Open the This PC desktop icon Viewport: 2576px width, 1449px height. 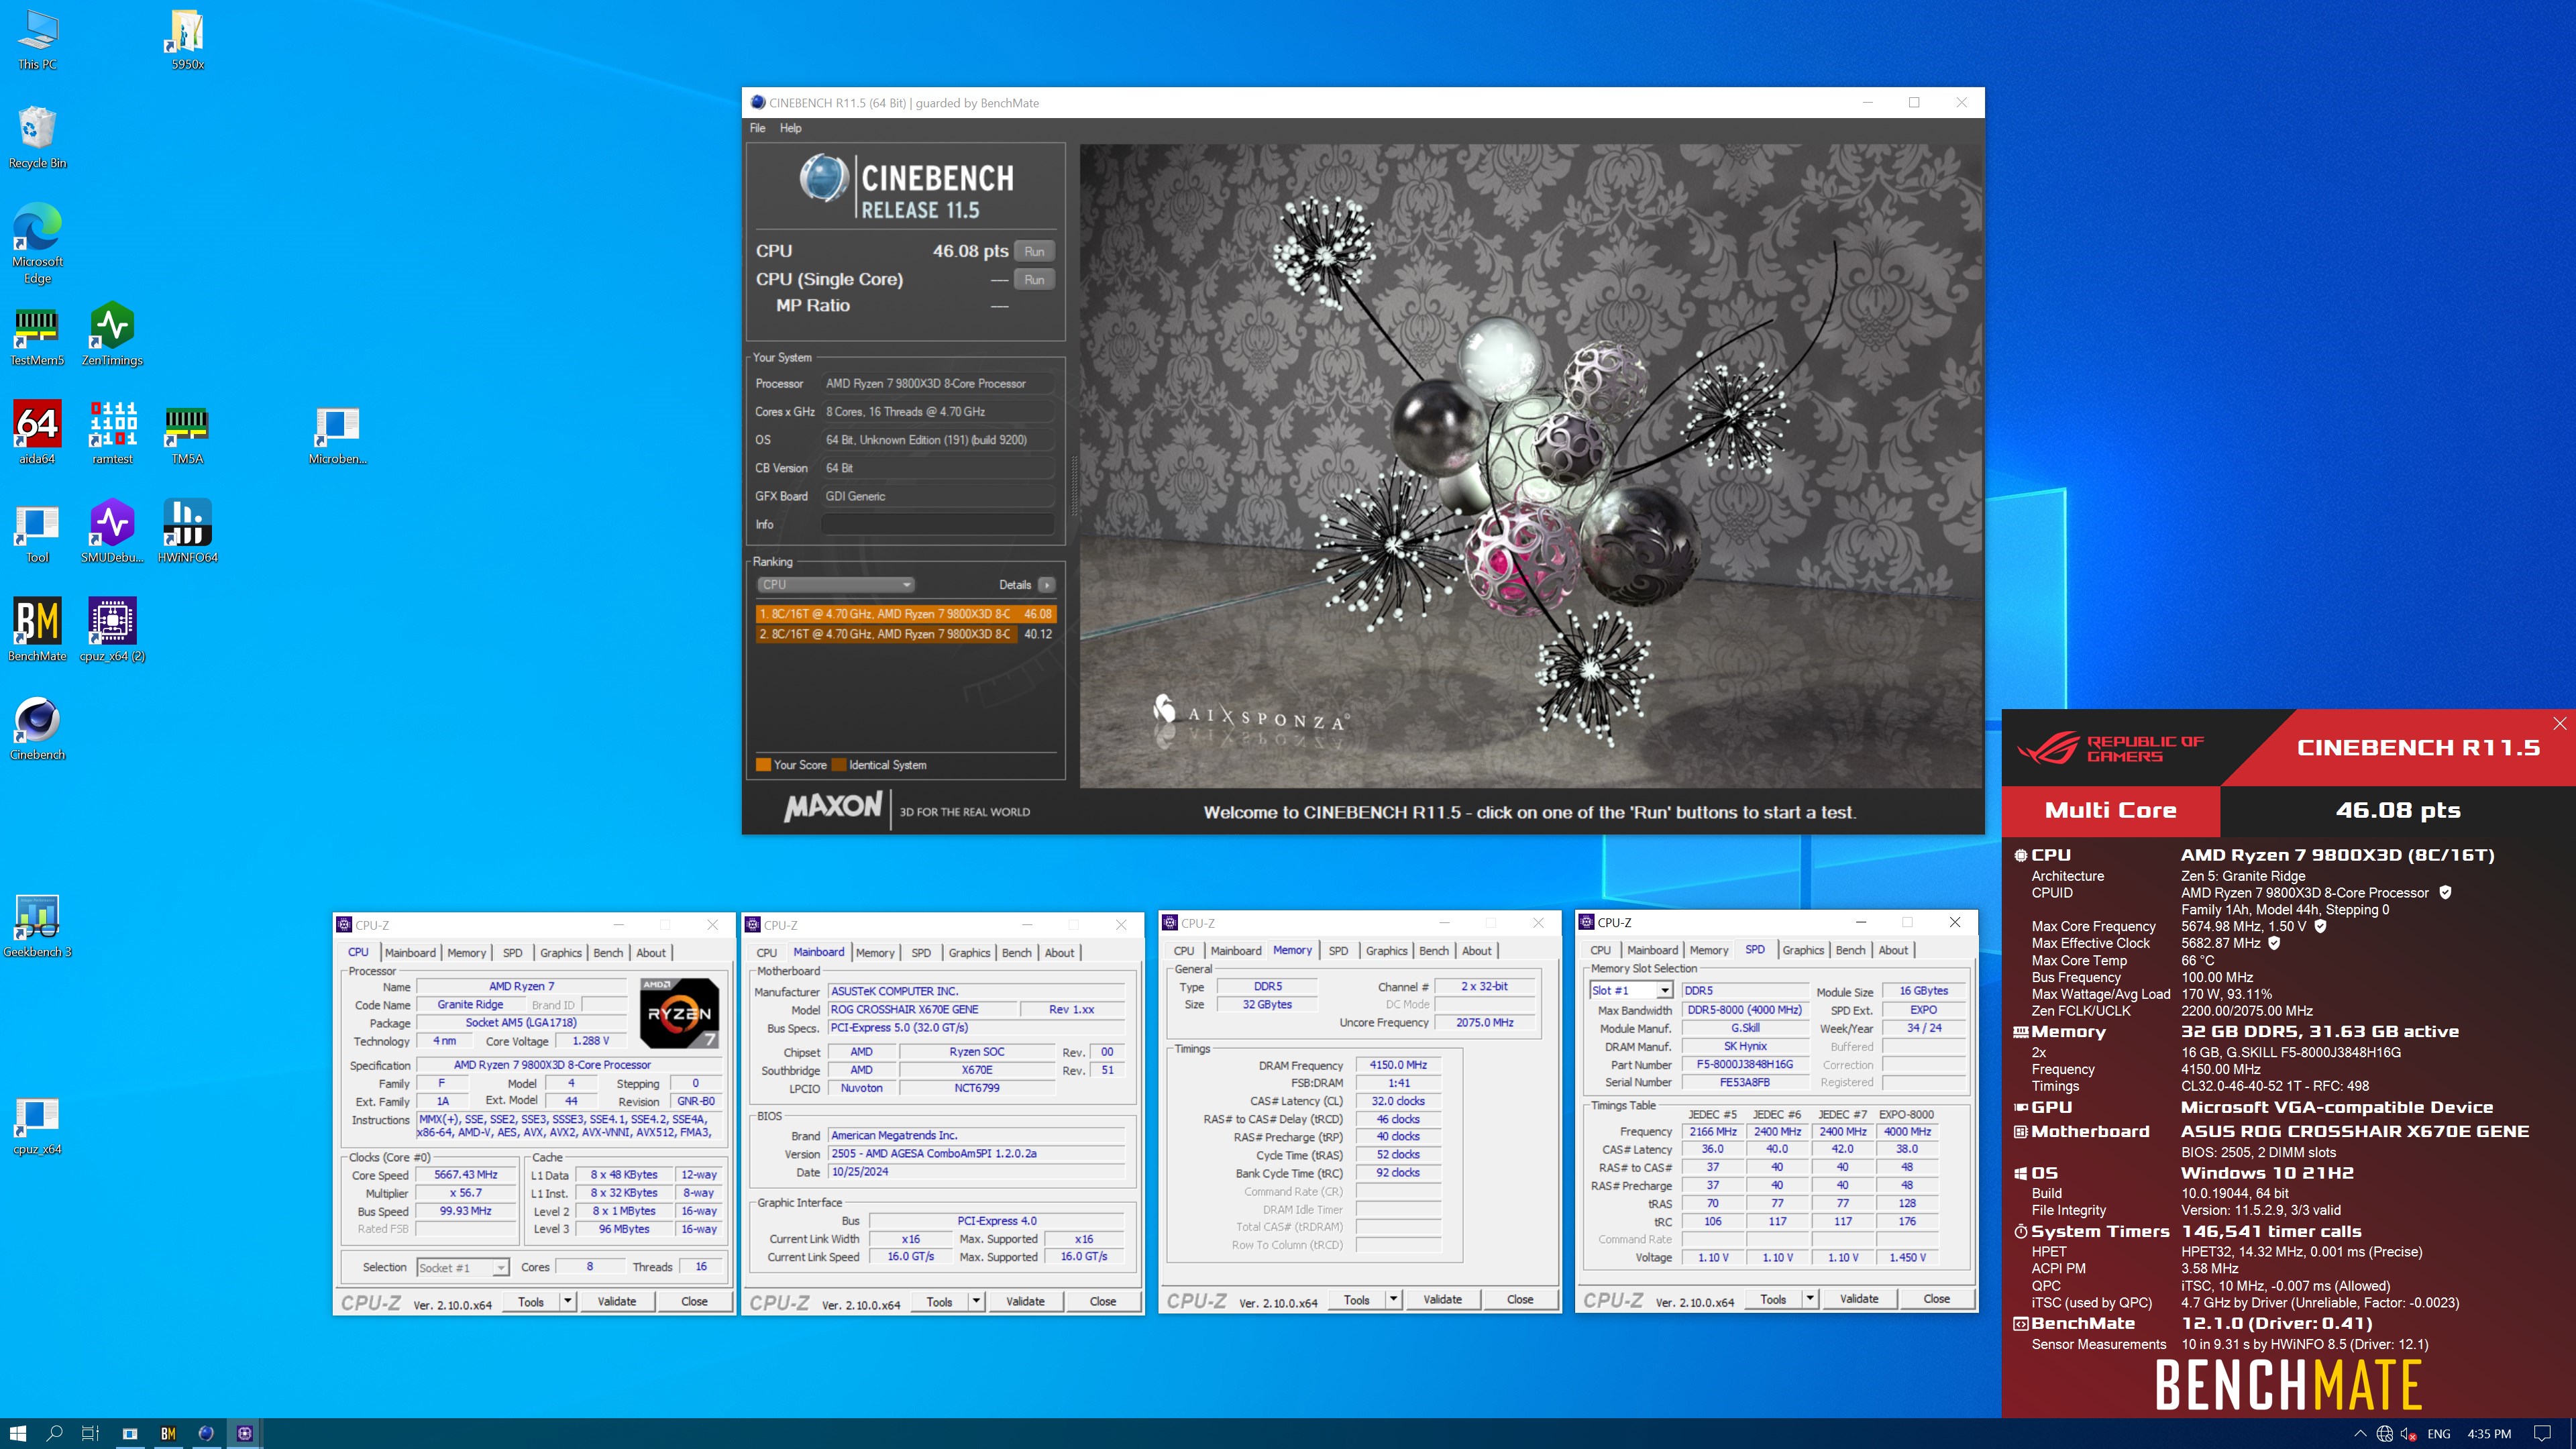[x=37, y=40]
